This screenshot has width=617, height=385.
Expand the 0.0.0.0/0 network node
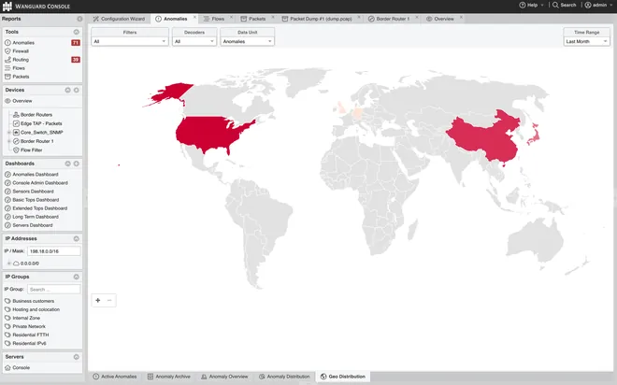[9, 264]
